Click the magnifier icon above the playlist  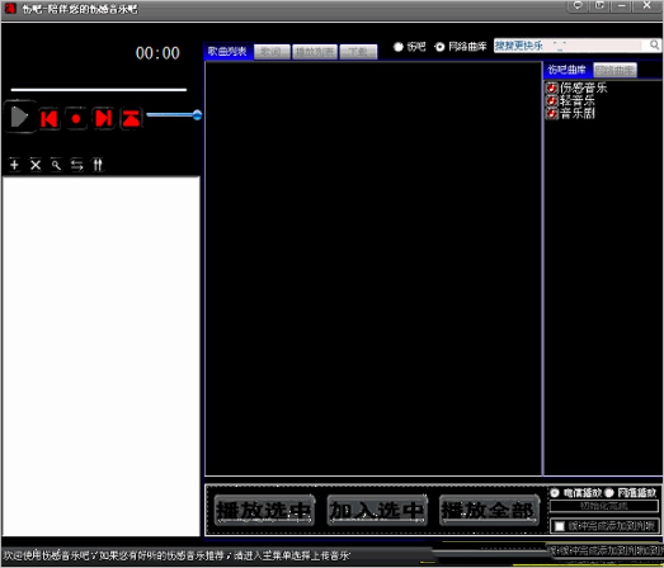[56, 165]
